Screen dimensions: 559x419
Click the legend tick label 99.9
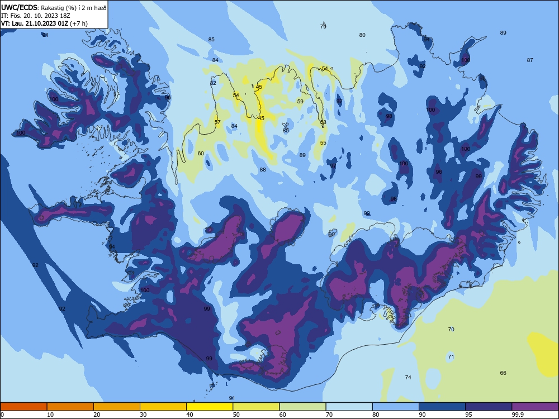(517, 415)
